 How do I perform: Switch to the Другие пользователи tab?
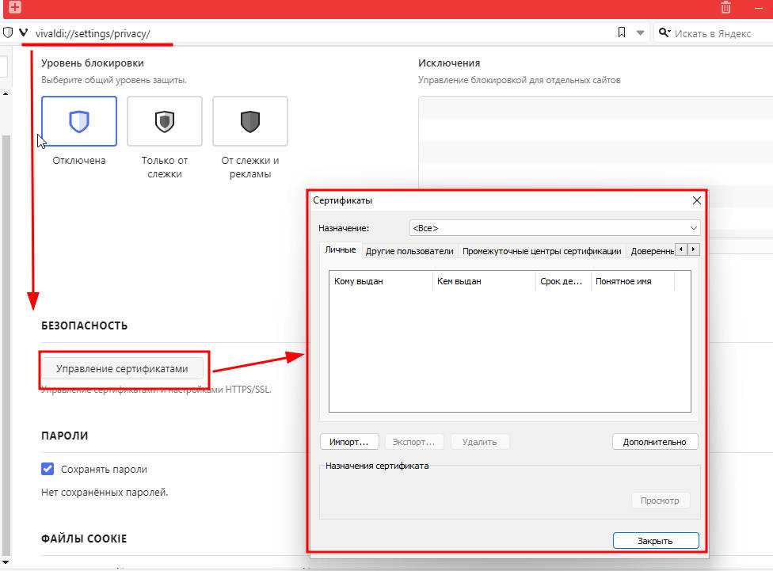pos(409,251)
